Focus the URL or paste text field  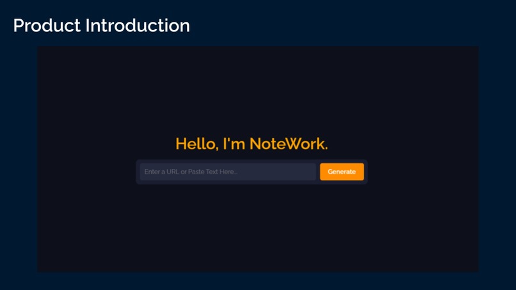228,172
